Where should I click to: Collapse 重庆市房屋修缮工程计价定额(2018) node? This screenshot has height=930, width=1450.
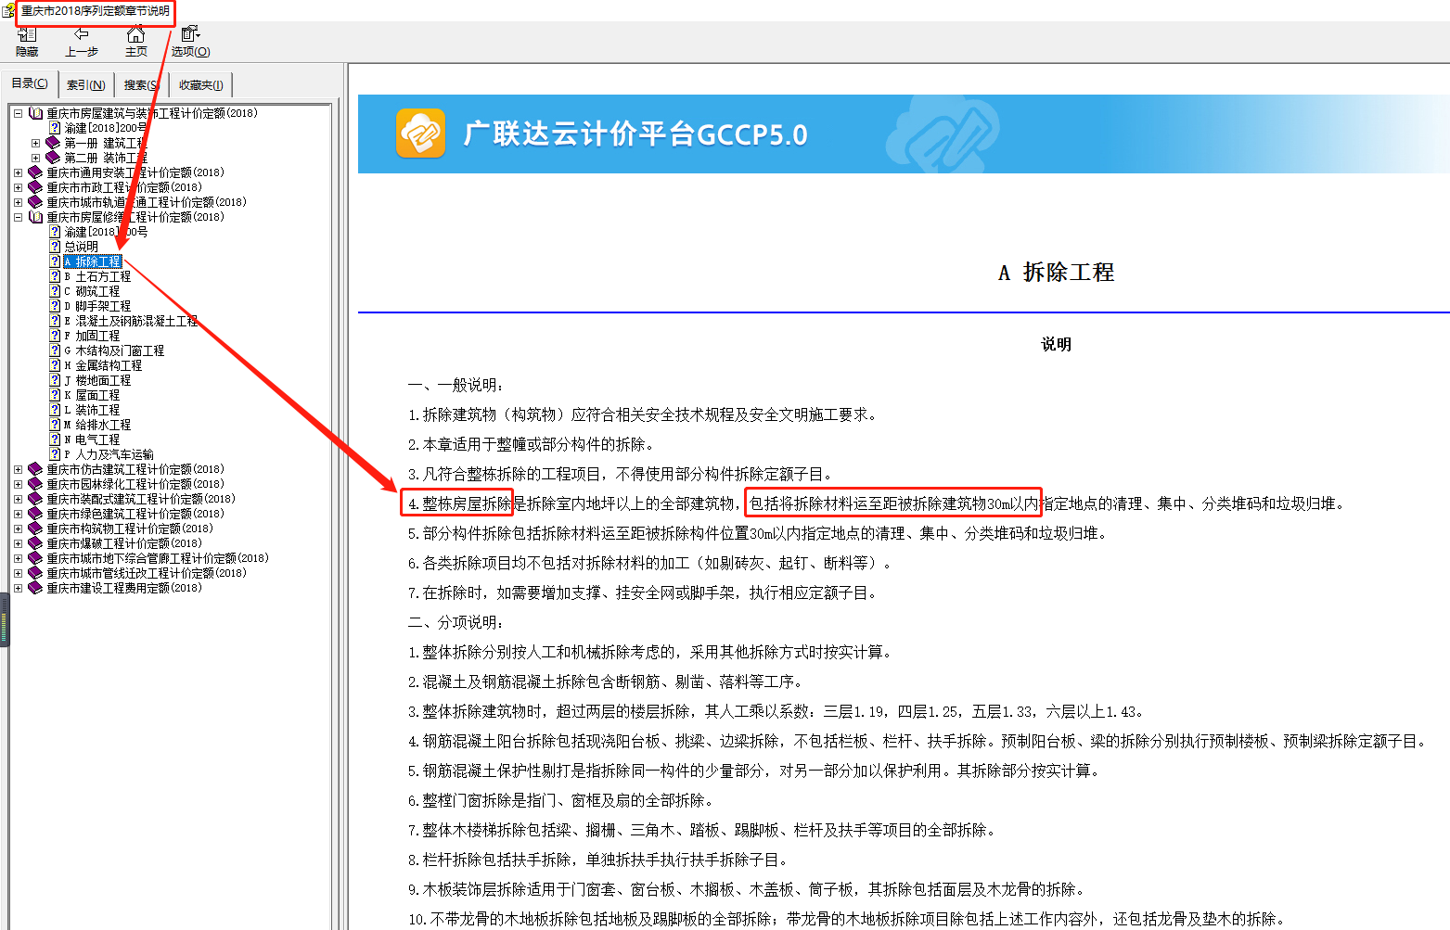pos(18,217)
